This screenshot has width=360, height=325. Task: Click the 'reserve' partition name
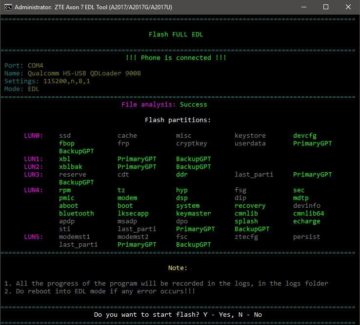point(73,175)
